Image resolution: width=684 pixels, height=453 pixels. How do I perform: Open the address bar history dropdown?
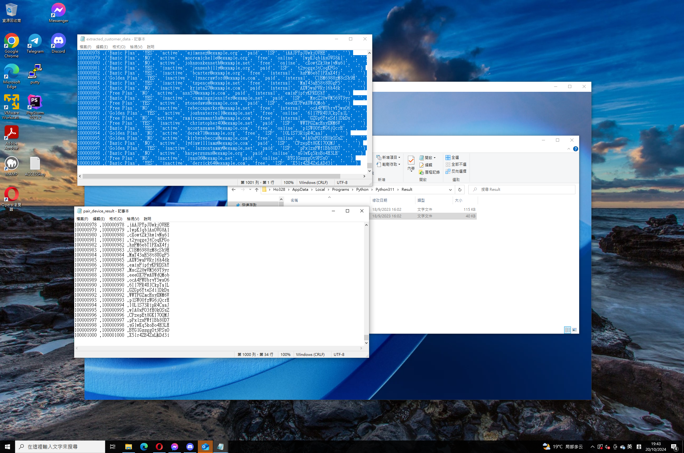click(450, 190)
